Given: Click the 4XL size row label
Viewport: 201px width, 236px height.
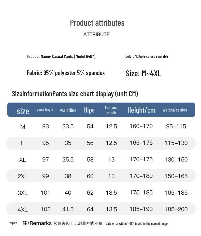Looking at the screenshot, I should click(x=23, y=209).
